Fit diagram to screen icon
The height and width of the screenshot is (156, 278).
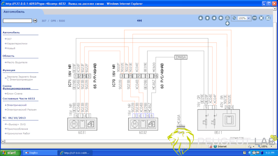tap(261, 18)
